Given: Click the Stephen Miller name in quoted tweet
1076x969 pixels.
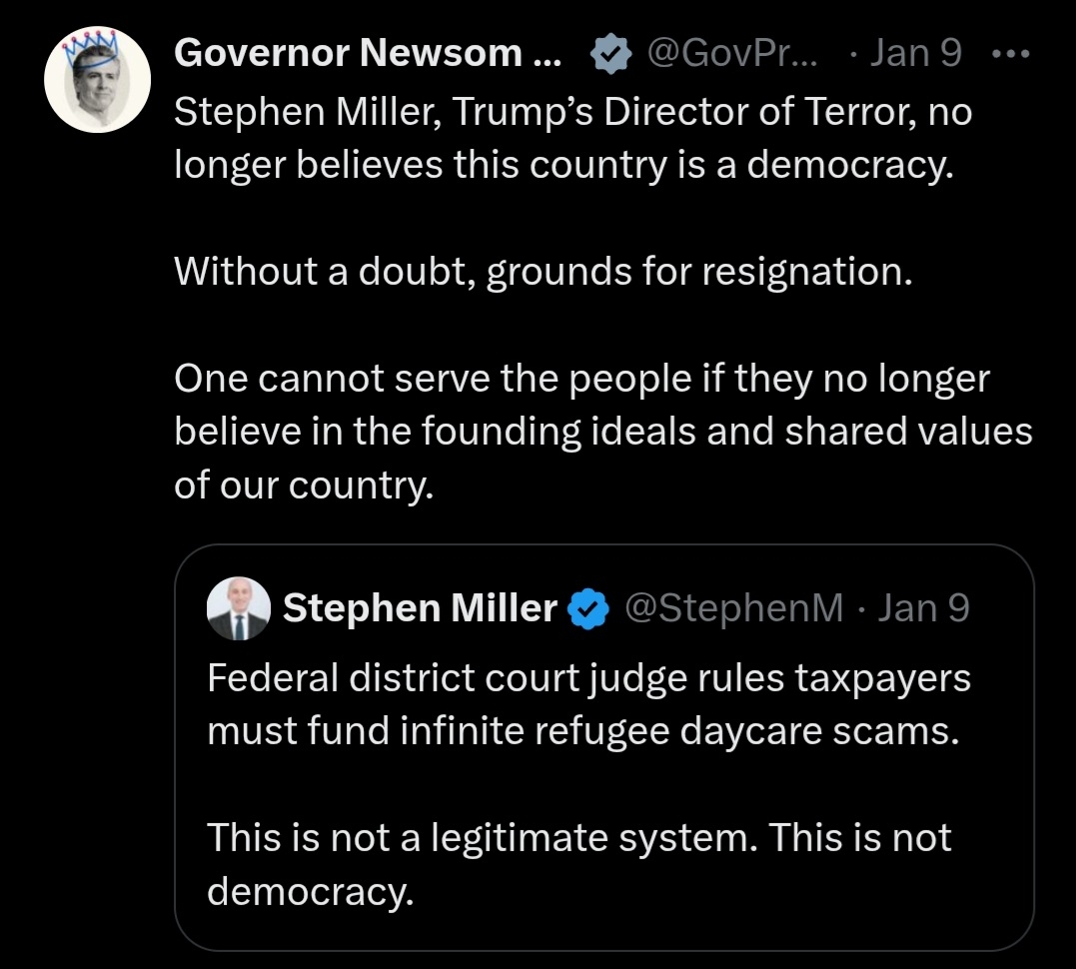Looking at the screenshot, I should [x=420, y=607].
